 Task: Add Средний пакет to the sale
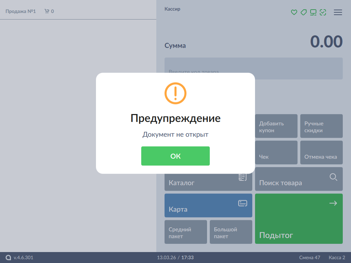pos(185,232)
